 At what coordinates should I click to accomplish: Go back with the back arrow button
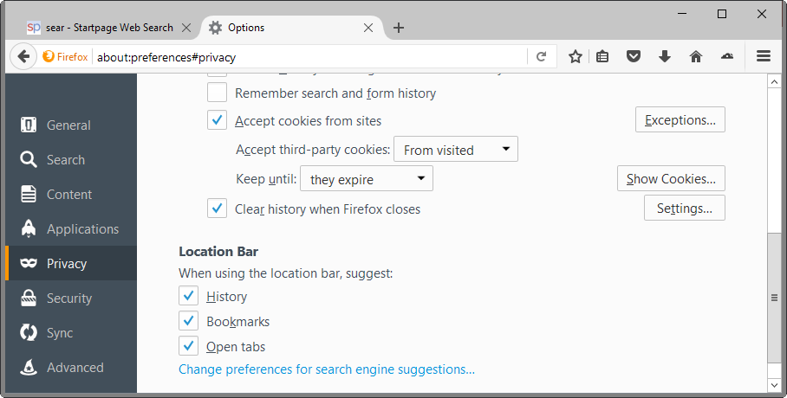23,56
